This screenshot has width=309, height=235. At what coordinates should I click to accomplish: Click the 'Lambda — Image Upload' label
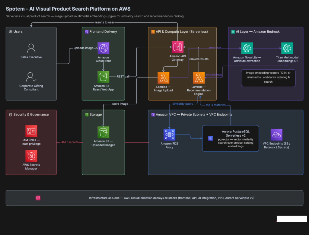pos(163,89)
